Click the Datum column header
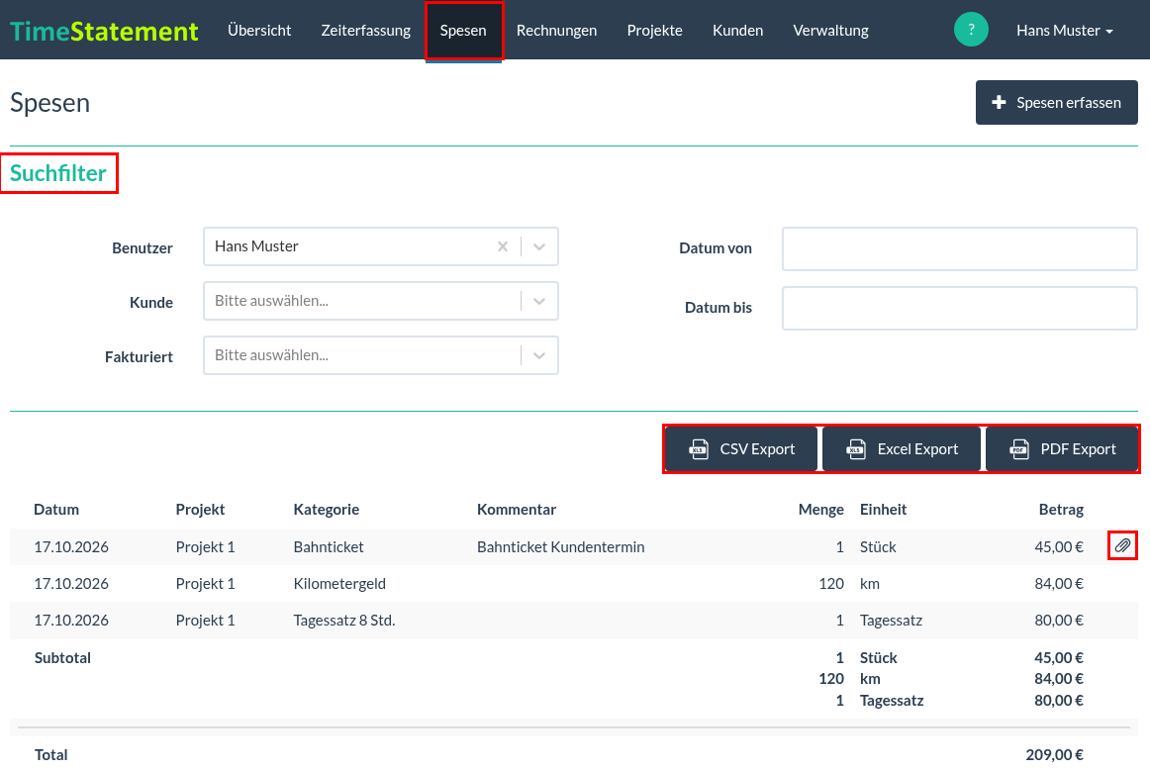Image resolution: width=1150 pixels, height=772 pixels. tap(56, 510)
